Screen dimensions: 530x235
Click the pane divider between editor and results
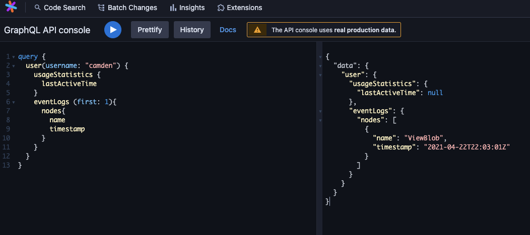coord(319,138)
